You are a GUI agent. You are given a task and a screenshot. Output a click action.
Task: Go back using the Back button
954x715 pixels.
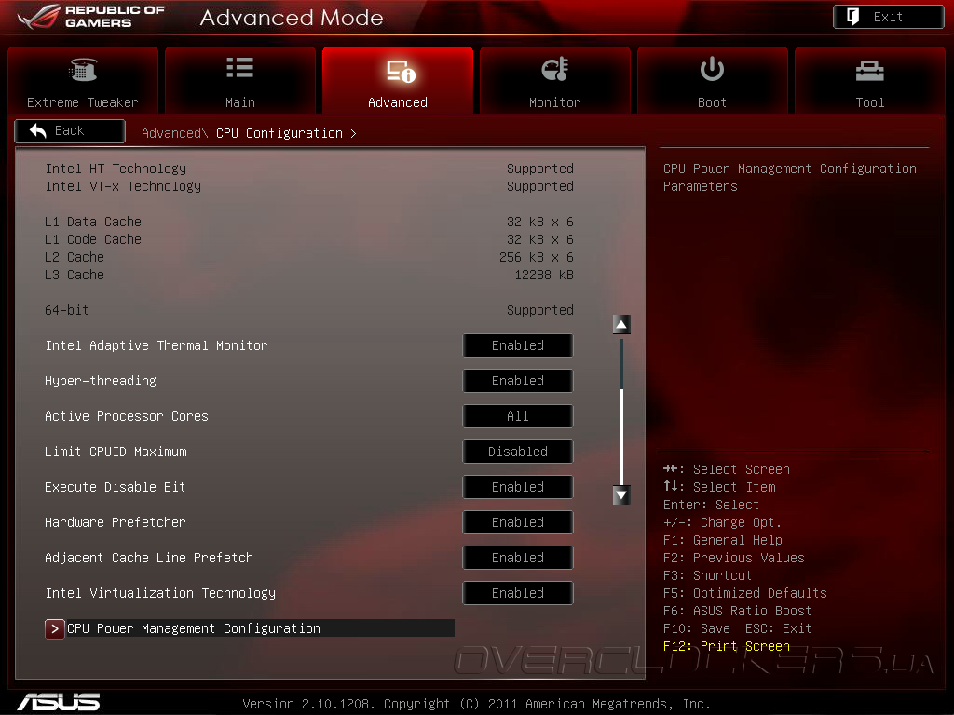(70, 130)
